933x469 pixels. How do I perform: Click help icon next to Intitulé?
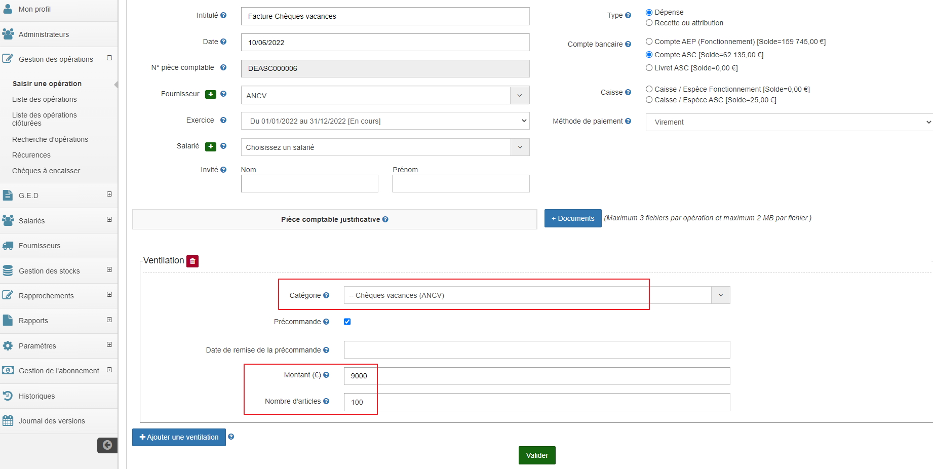(223, 15)
